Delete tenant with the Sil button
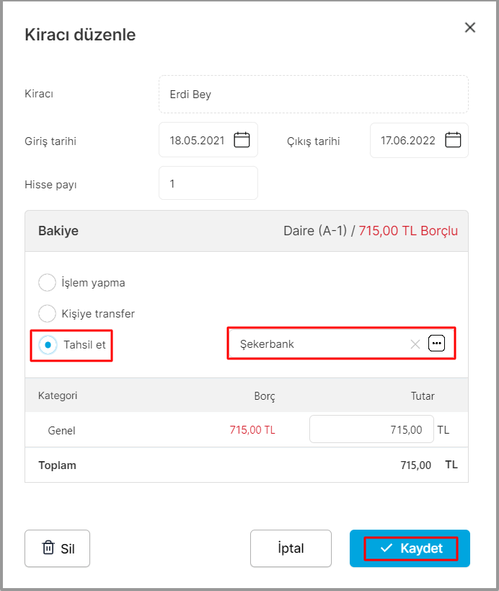This screenshot has height=591, width=499. tap(57, 548)
